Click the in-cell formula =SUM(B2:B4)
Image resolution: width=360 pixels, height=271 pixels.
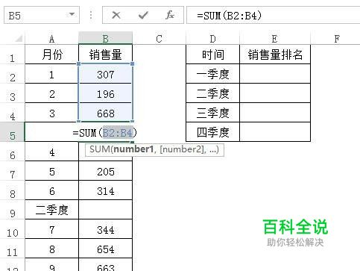point(104,132)
